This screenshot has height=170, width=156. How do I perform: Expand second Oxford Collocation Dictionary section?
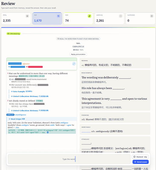pos(30,111)
